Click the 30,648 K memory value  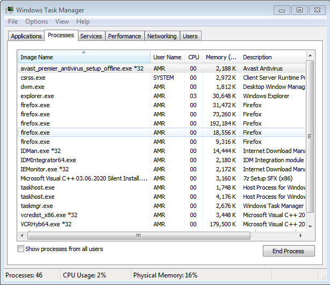click(x=224, y=96)
